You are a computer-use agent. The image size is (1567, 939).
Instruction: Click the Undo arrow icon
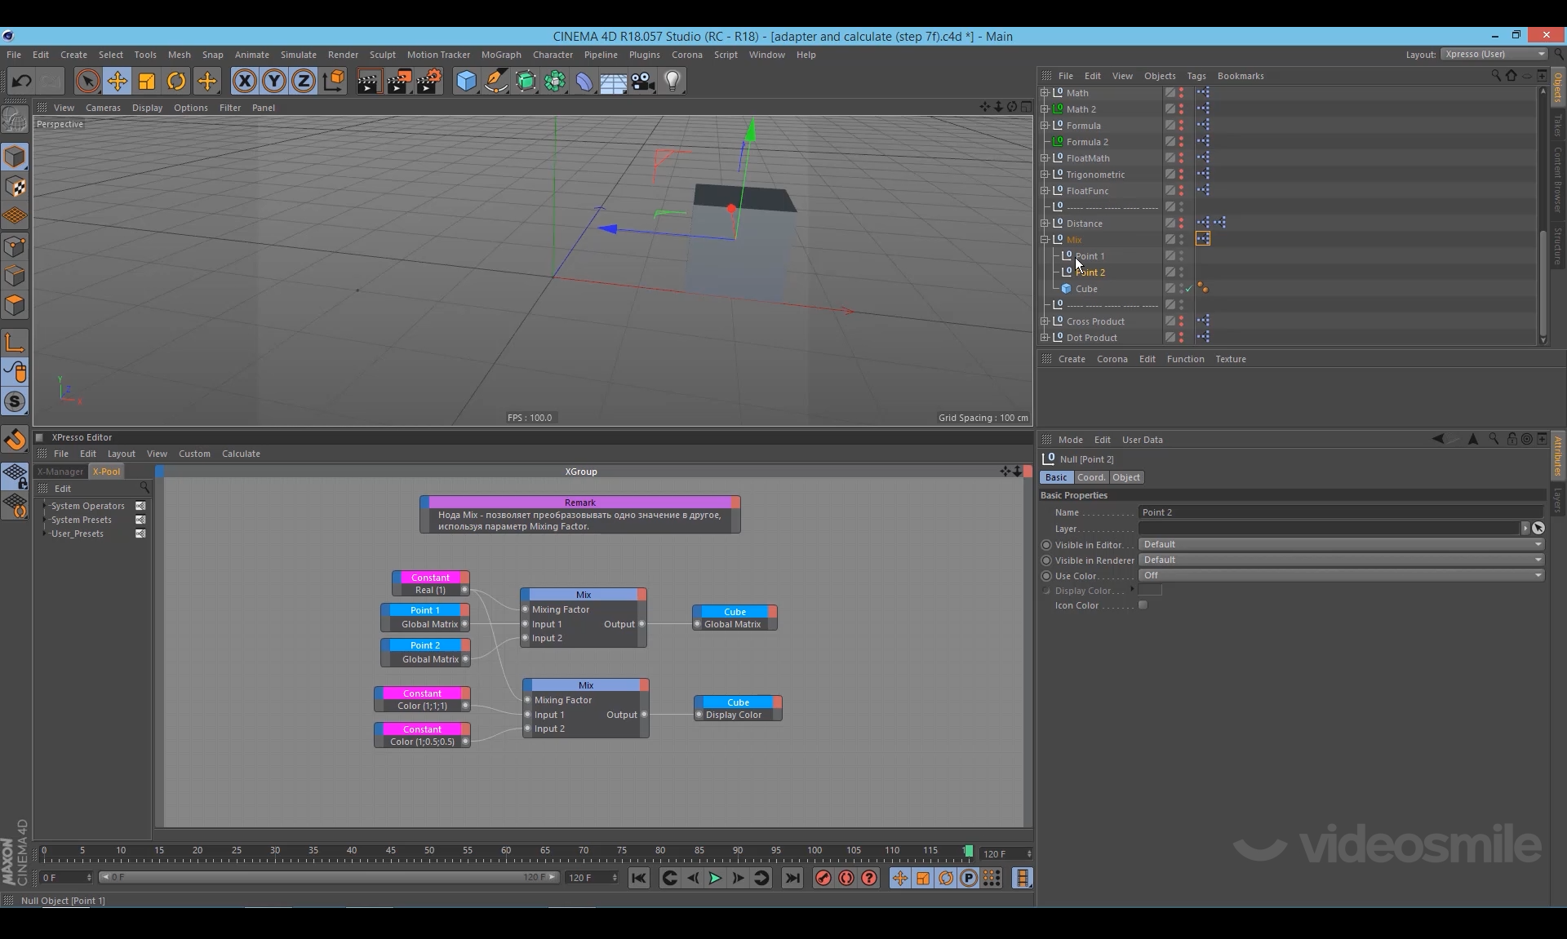[22, 81]
